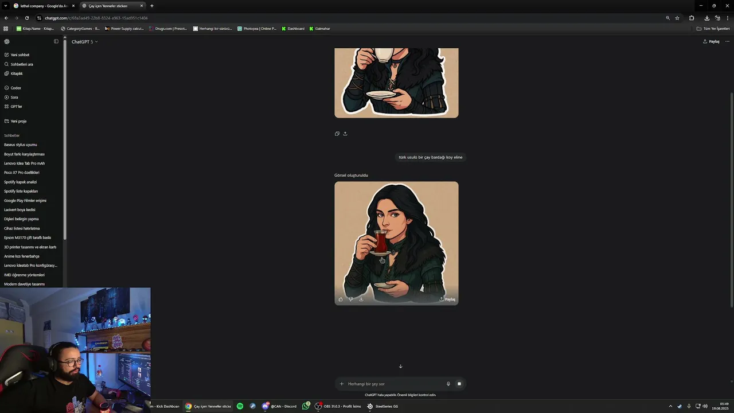The width and height of the screenshot is (734, 413).
Task: Click the ChatGPT logo in the sidebar
Action: click(x=7, y=41)
